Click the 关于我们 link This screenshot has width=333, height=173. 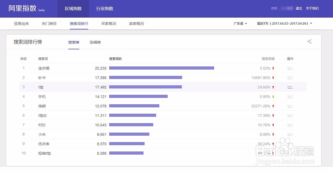312,8
